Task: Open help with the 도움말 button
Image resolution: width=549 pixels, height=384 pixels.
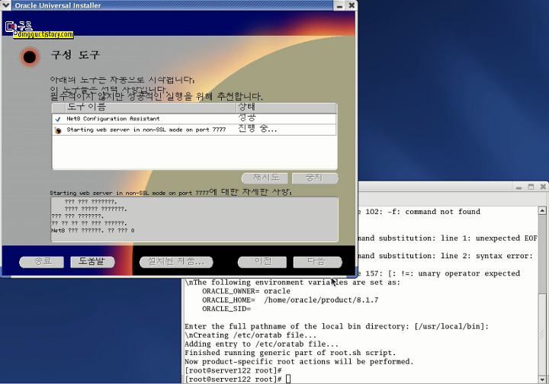Action: (92, 261)
